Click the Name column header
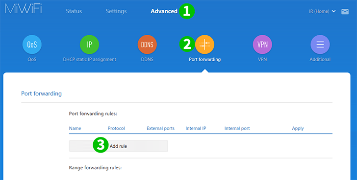 pyautogui.click(x=75, y=128)
